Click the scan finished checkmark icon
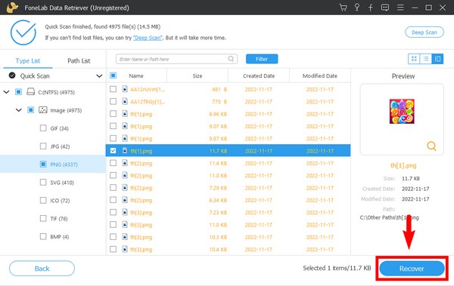 coord(23,32)
